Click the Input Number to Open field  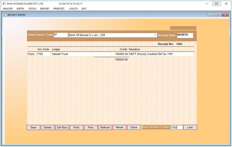pos(176,127)
